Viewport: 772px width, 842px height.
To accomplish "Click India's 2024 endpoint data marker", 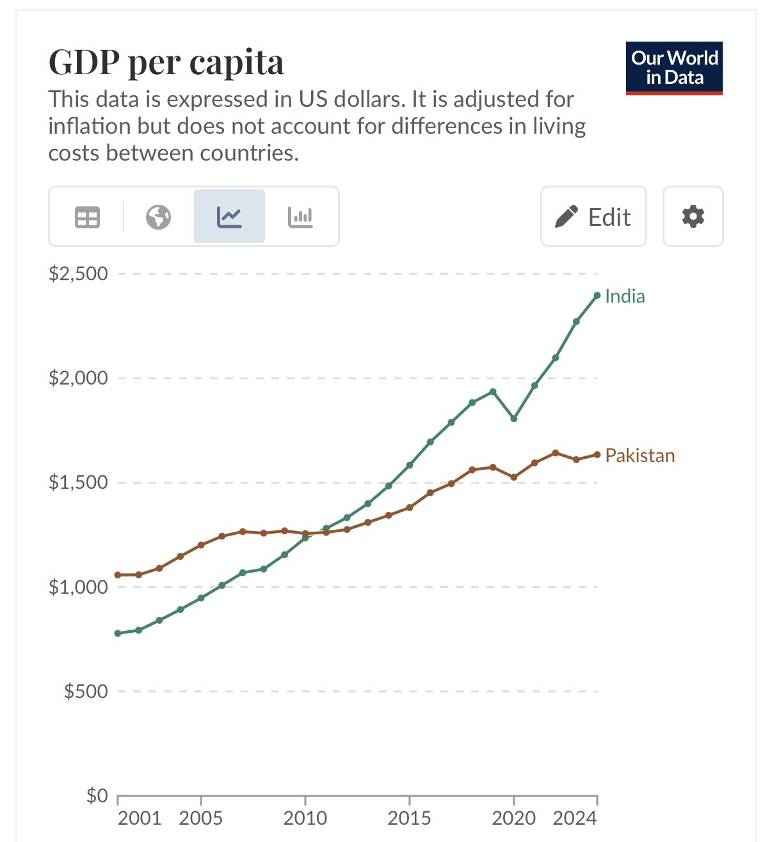I will (x=597, y=295).
